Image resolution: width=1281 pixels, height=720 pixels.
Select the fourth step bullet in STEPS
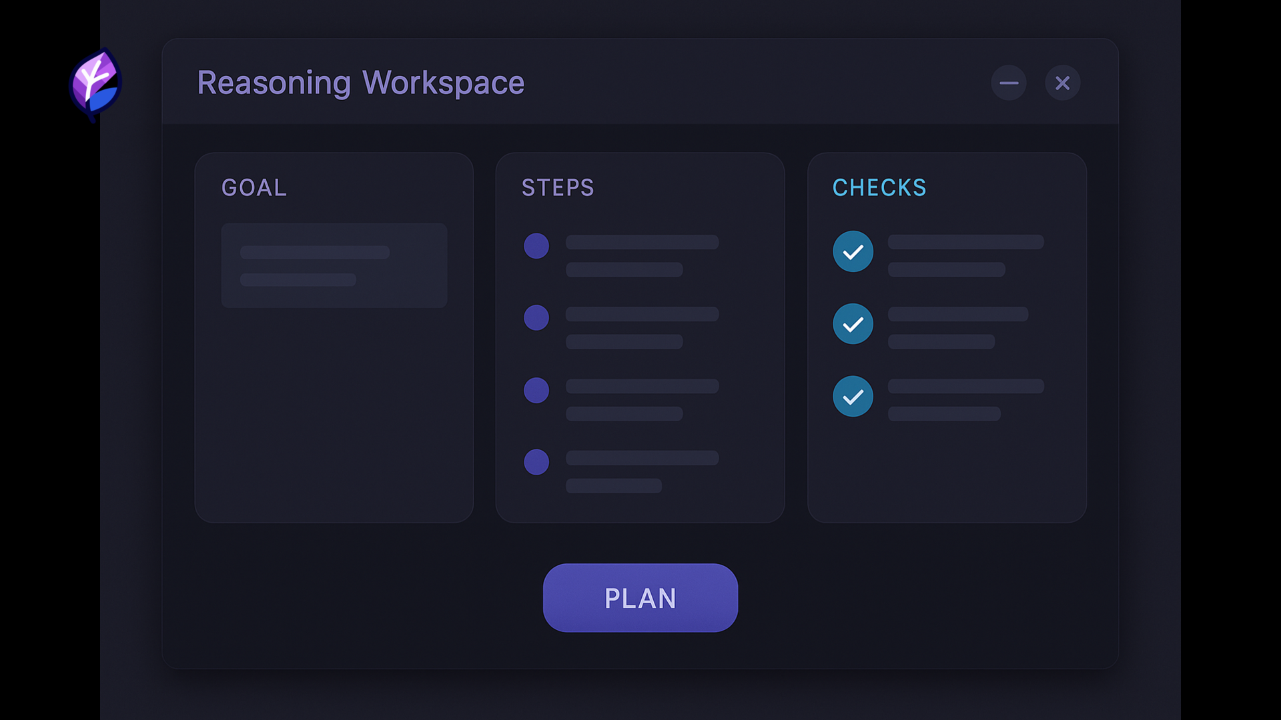point(536,462)
